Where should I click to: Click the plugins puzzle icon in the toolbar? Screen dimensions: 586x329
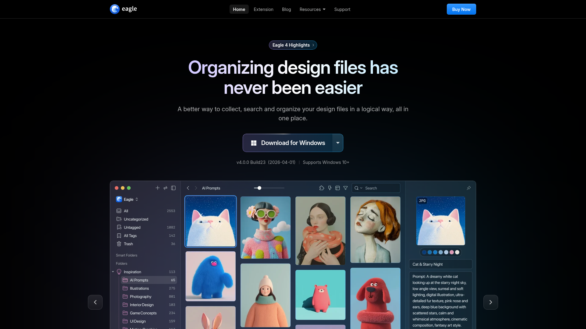(322, 188)
